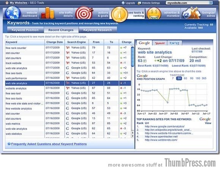Click the www.website-hit-counters.com ranking link

tap(169, 133)
